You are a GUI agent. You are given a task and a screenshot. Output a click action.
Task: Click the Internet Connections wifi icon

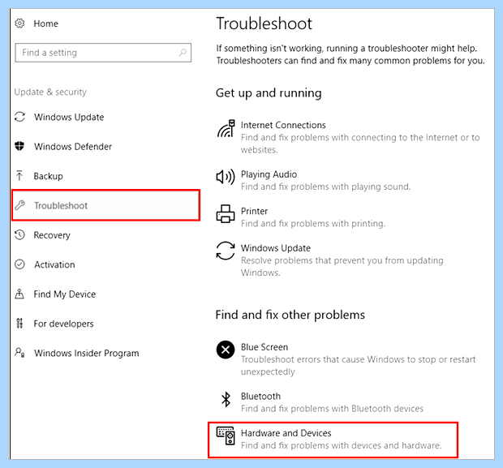(226, 128)
